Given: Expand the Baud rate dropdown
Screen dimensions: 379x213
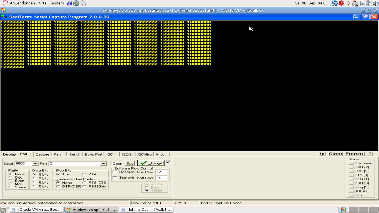Looking at the screenshot, I should tap(35, 164).
